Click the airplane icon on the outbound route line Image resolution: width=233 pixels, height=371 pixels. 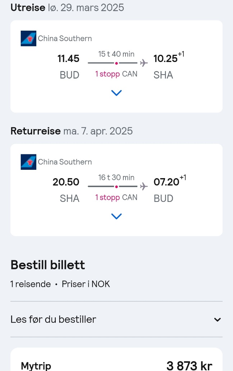(143, 63)
